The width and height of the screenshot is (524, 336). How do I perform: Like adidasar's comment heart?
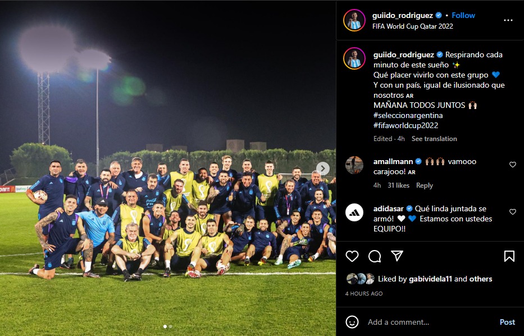pyautogui.click(x=512, y=212)
